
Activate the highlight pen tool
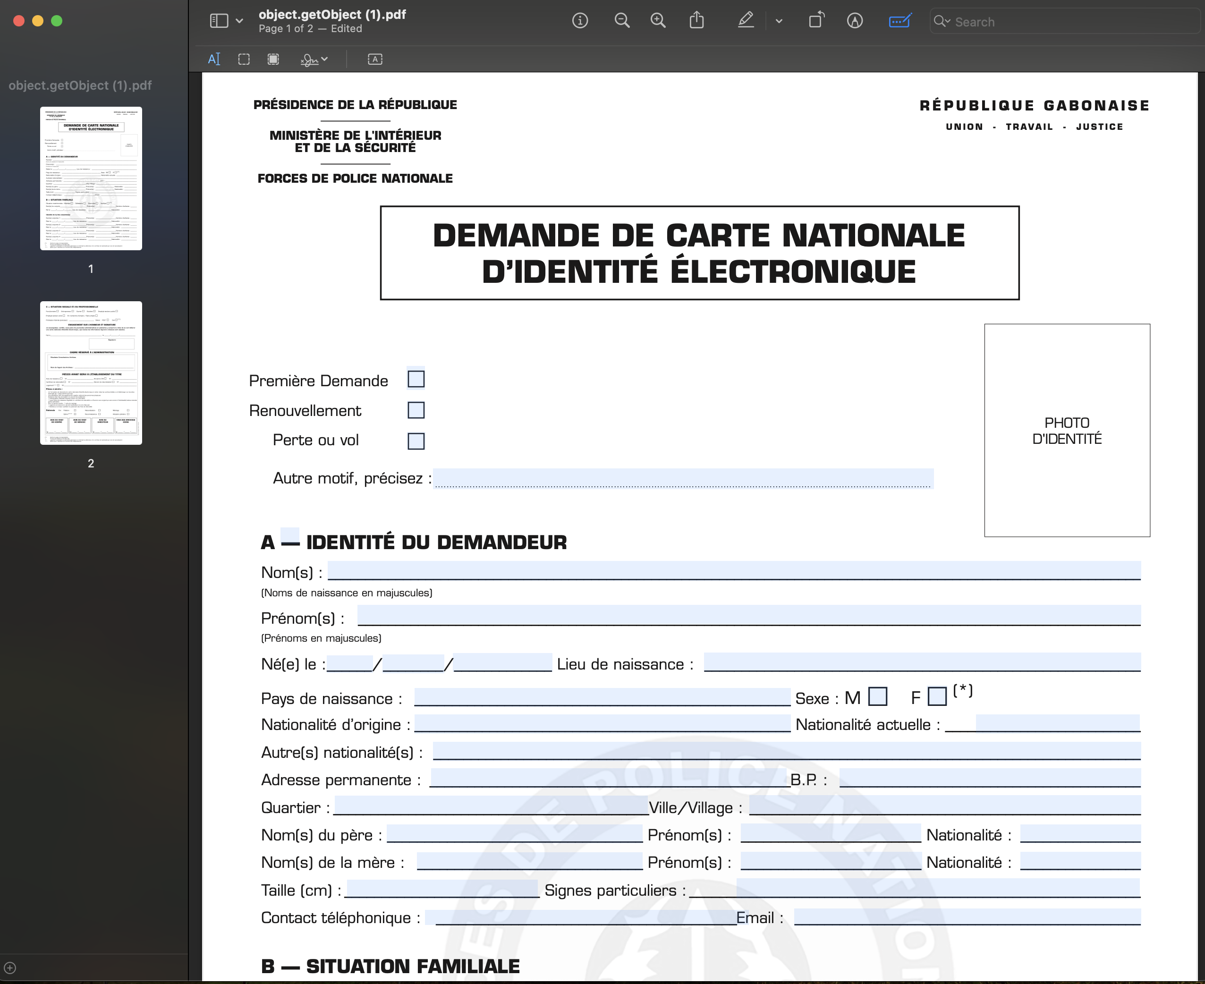(x=746, y=21)
